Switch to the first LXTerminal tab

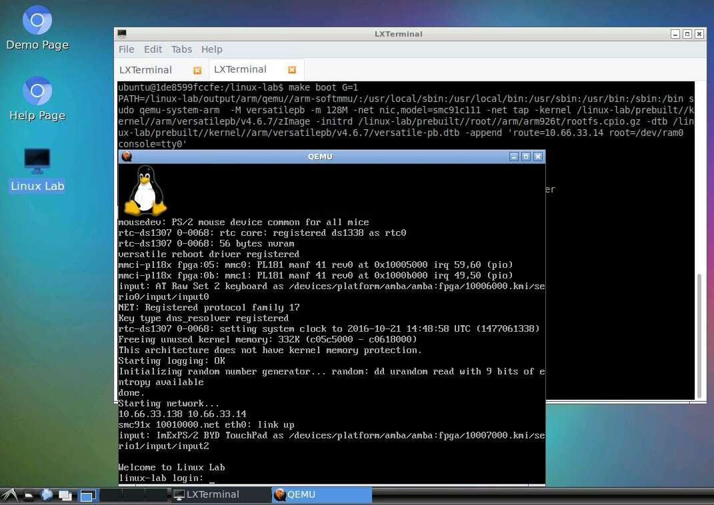145,70
